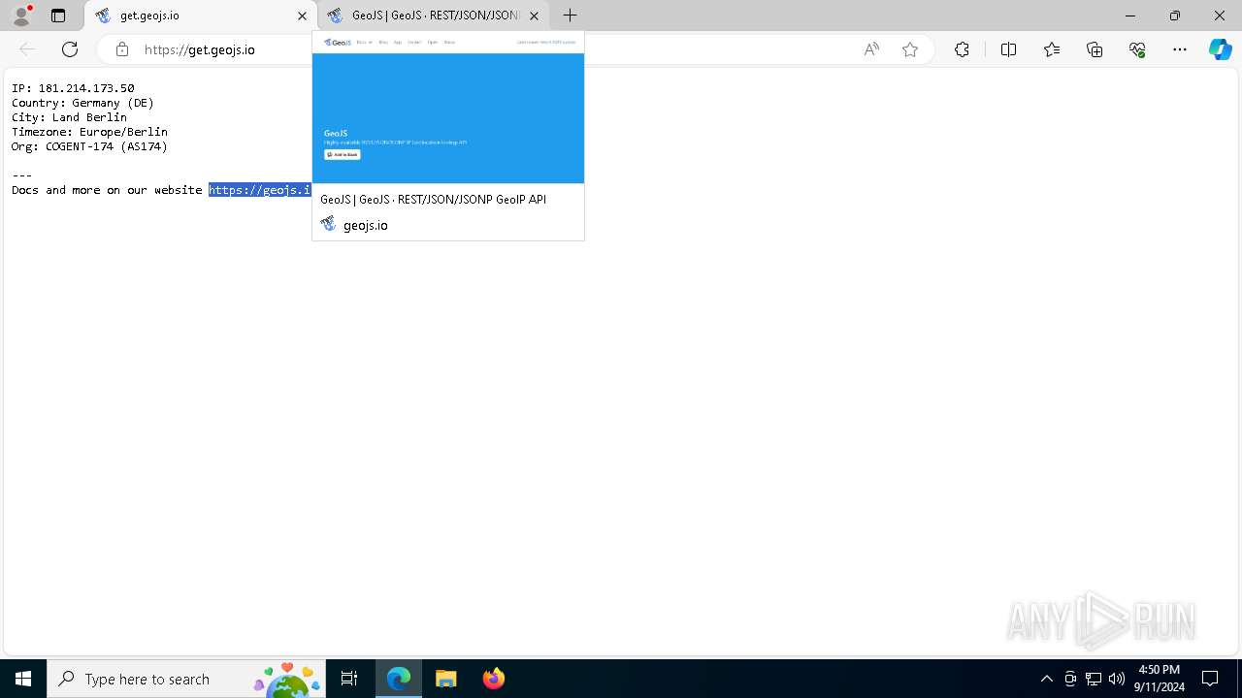1242x698 pixels.
Task: Click the Timezone: Europe/Berlin line
Action: [x=89, y=132]
